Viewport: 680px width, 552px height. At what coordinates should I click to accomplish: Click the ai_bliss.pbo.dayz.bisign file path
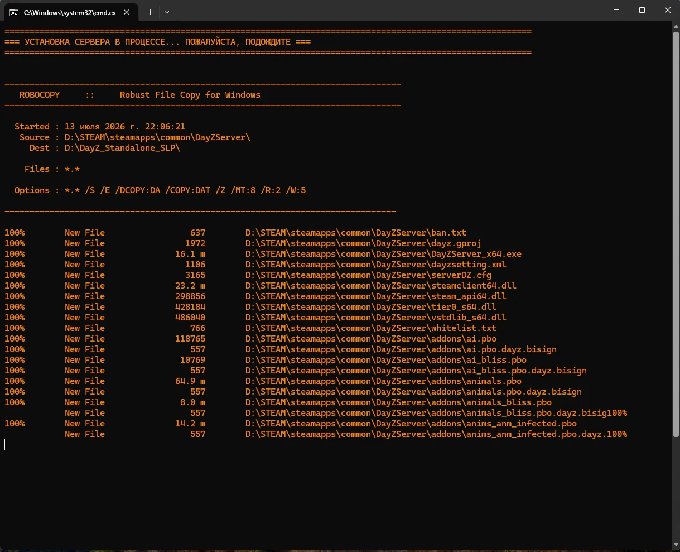(x=416, y=371)
